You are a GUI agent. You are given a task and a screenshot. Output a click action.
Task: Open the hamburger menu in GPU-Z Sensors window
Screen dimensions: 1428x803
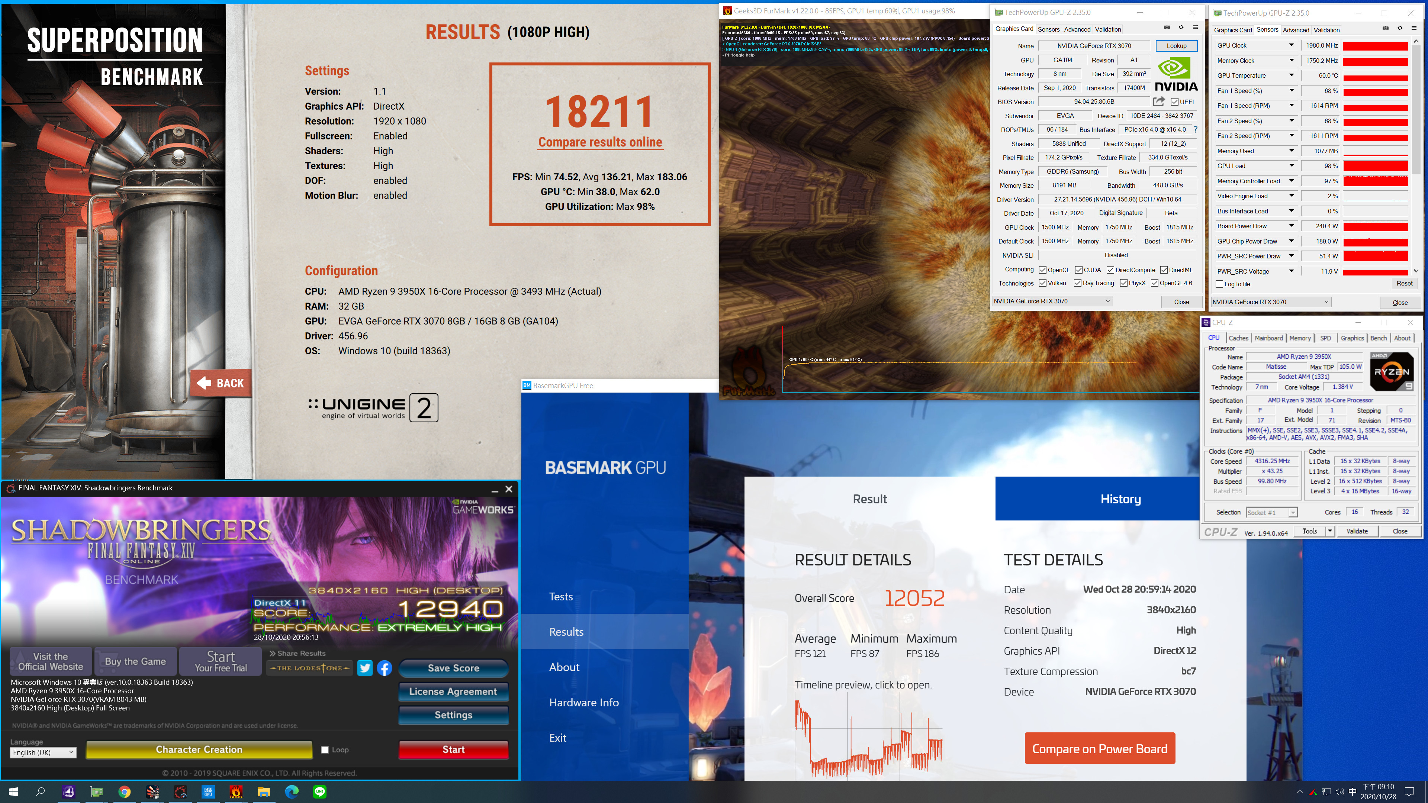pyautogui.click(x=1413, y=28)
